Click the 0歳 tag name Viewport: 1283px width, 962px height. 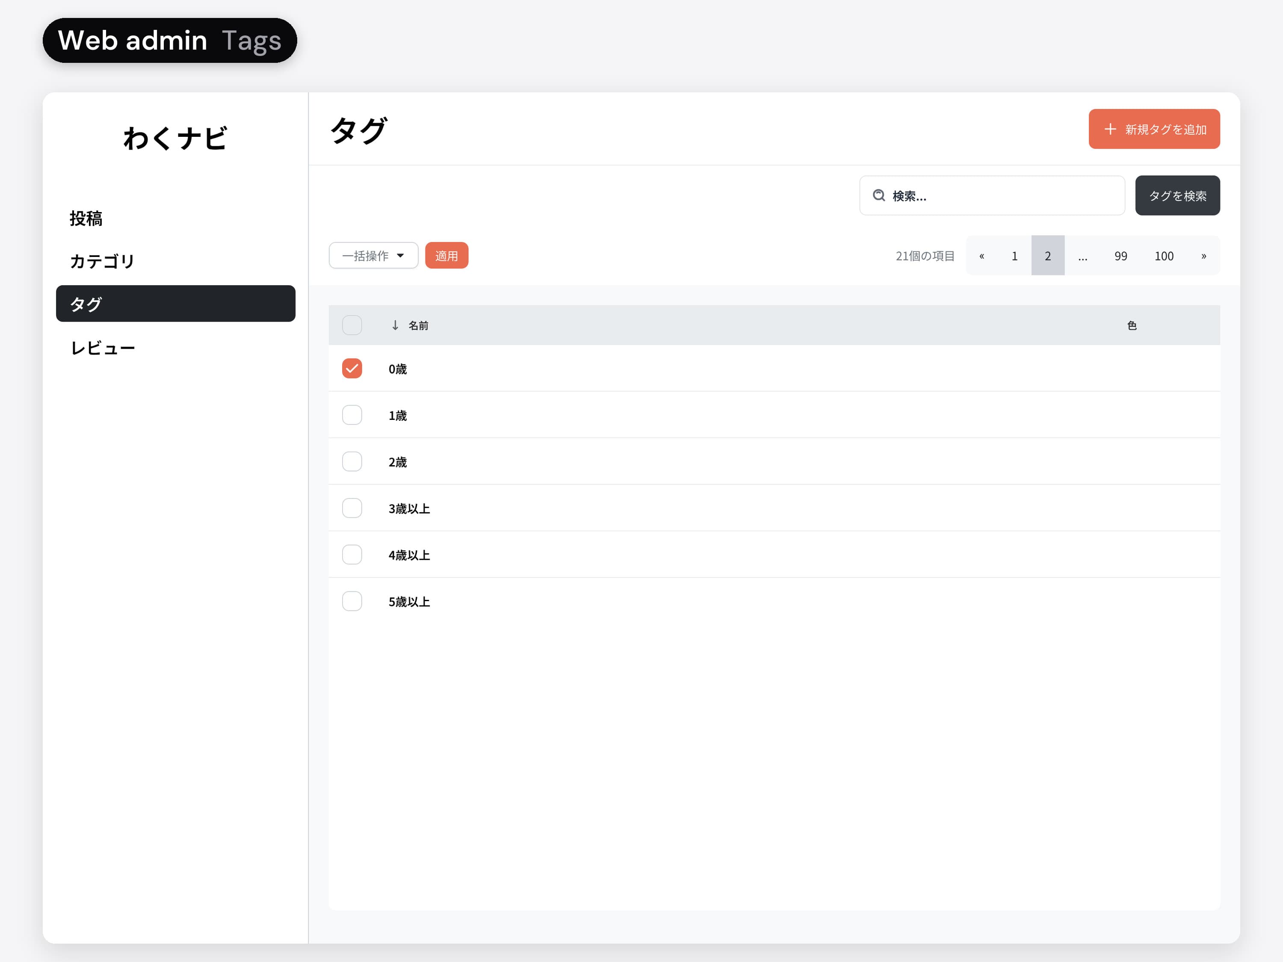point(398,369)
